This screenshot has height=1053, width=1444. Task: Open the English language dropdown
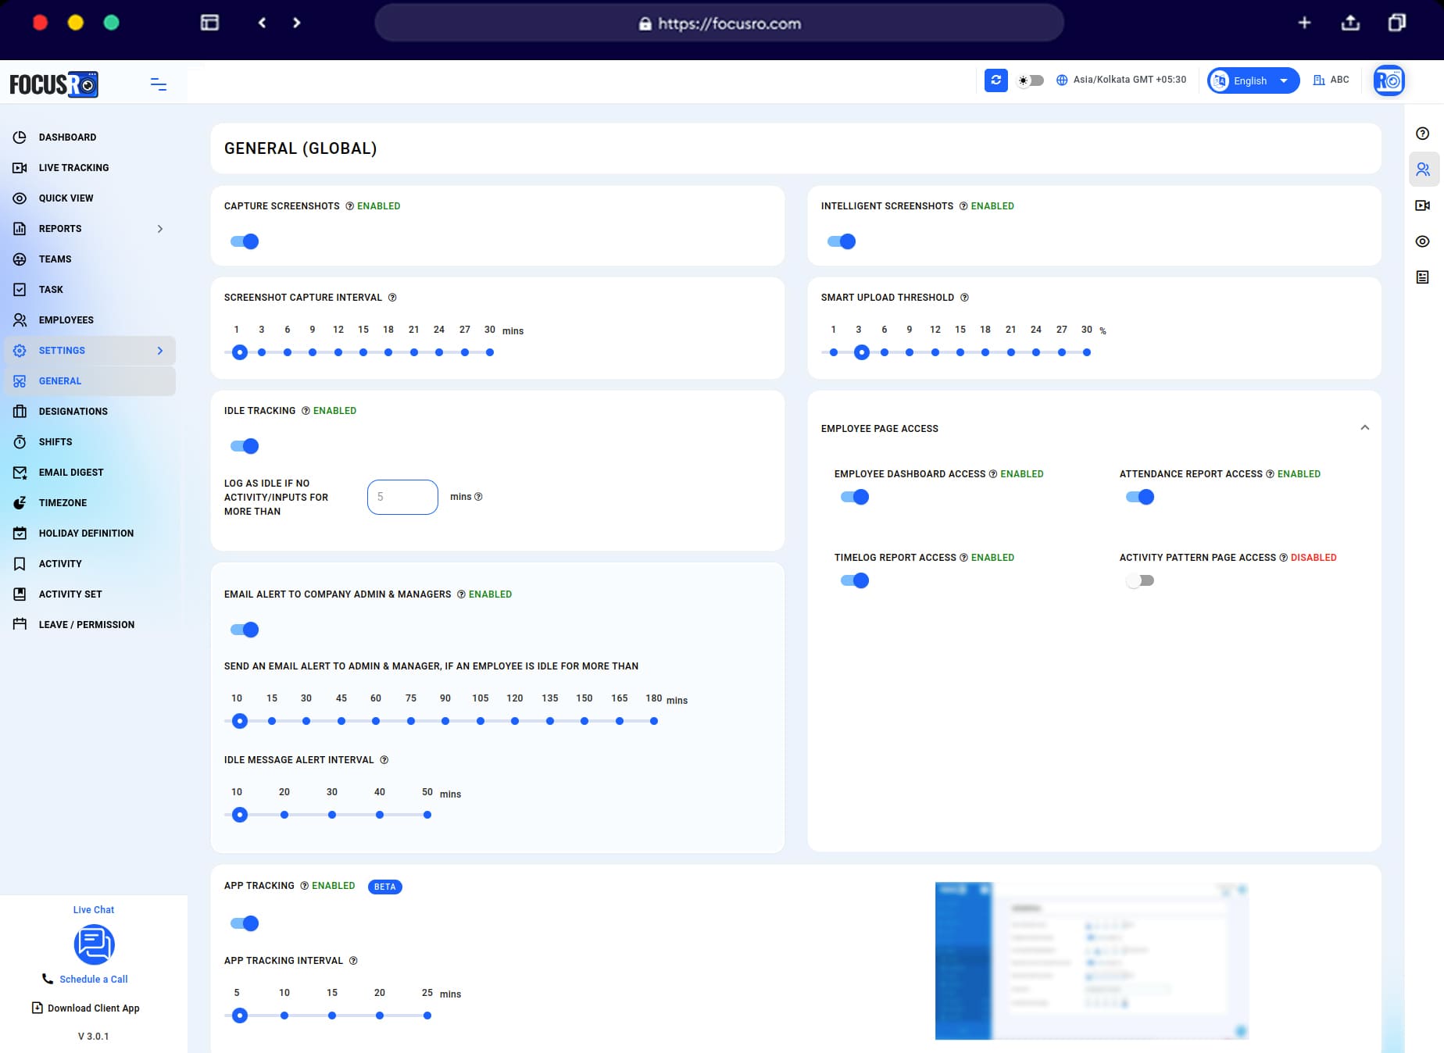1251,80
